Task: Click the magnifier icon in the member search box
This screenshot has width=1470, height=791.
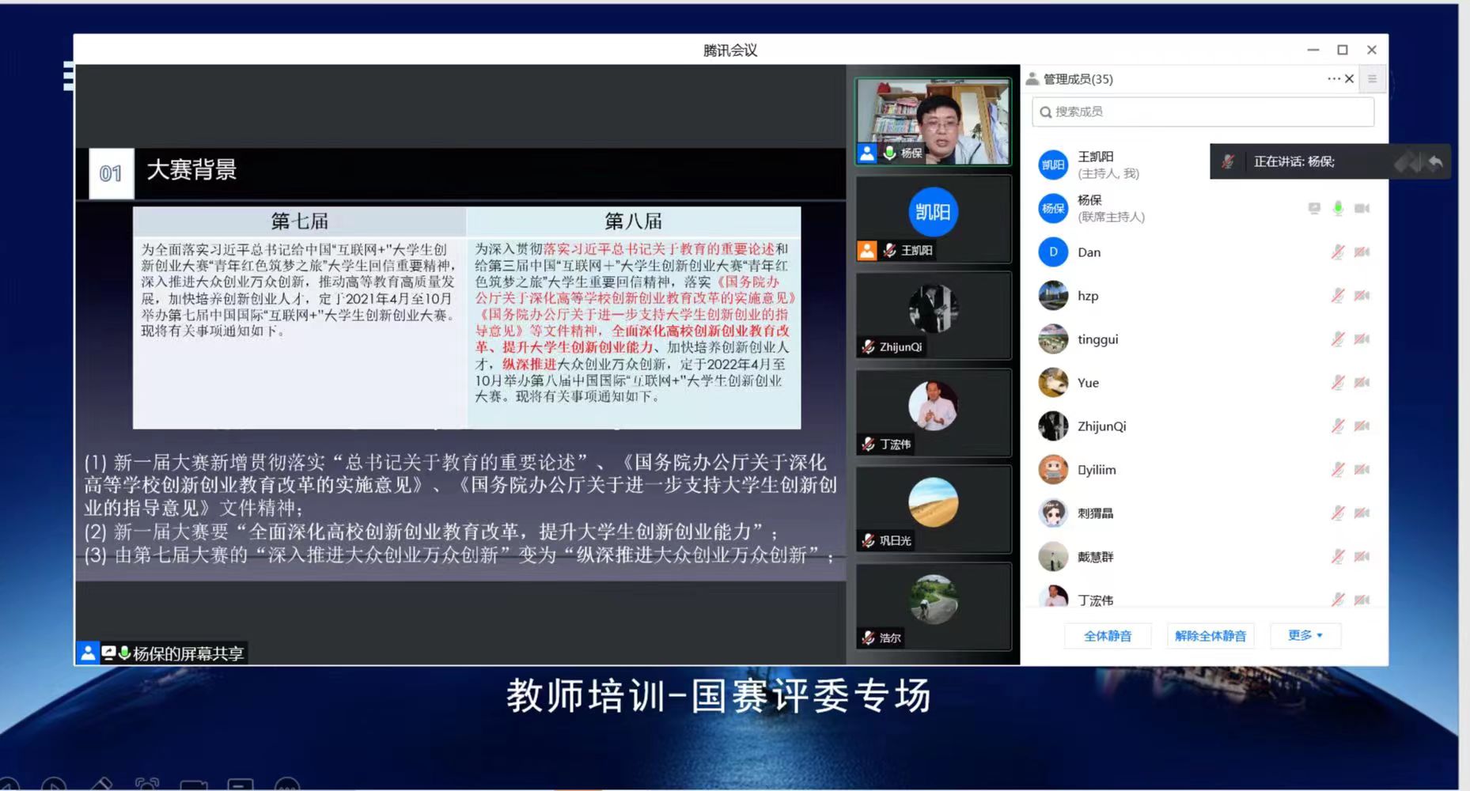Action: pos(1046,112)
